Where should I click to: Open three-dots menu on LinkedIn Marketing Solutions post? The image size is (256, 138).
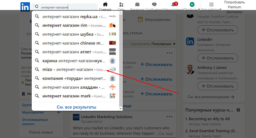(169, 117)
